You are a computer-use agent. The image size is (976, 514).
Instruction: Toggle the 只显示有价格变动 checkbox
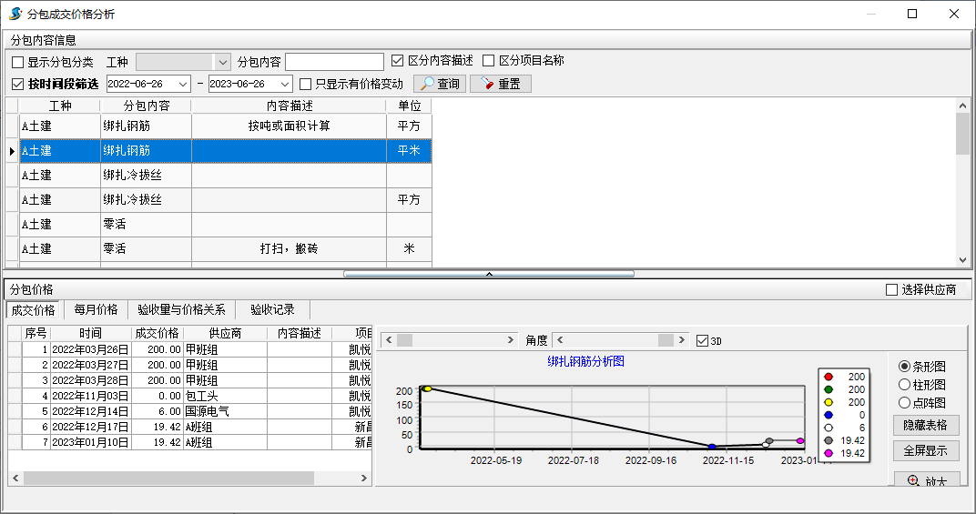coord(306,84)
